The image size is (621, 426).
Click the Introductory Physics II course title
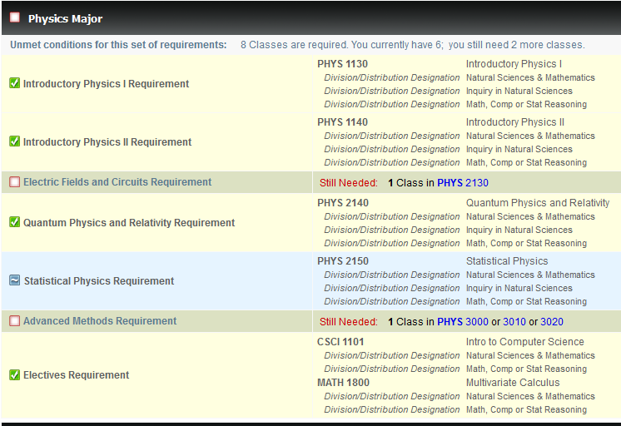pyautogui.click(x=515, y=122)
